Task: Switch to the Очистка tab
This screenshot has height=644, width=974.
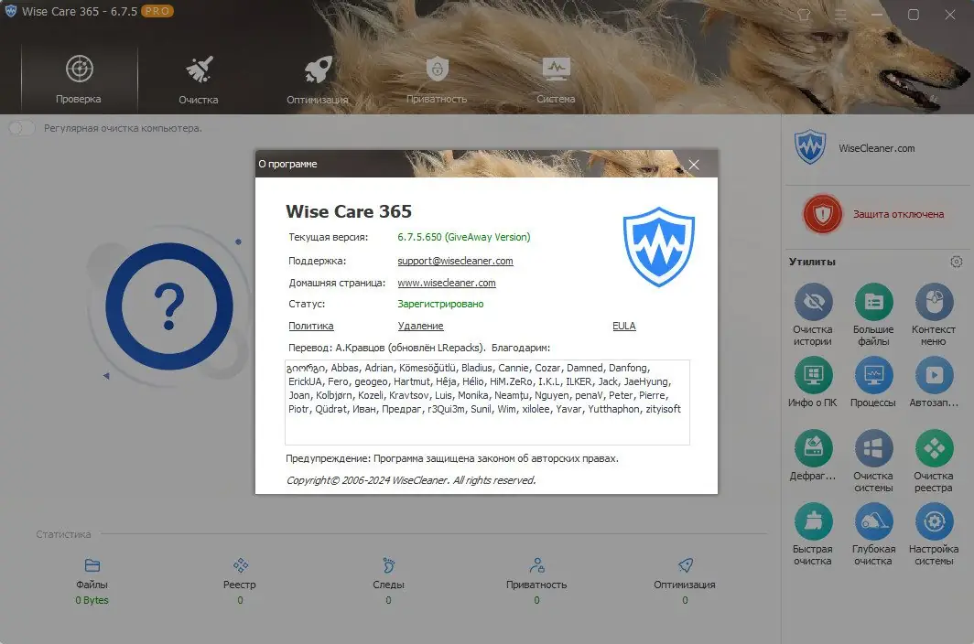Action: coord(199,79)
